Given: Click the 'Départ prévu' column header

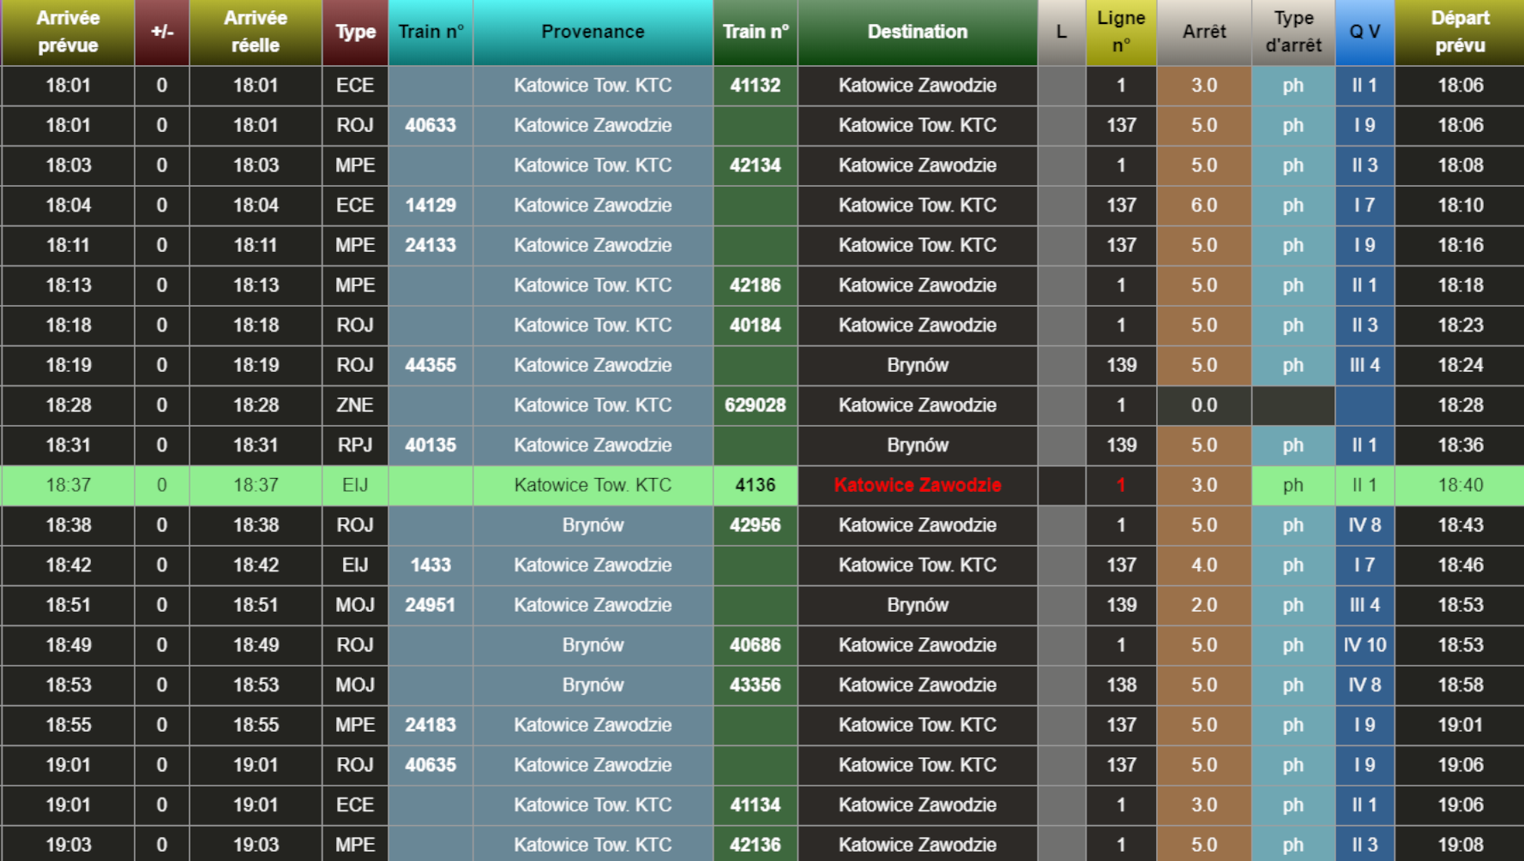Looking at the screenshot, I should 1460,32.
